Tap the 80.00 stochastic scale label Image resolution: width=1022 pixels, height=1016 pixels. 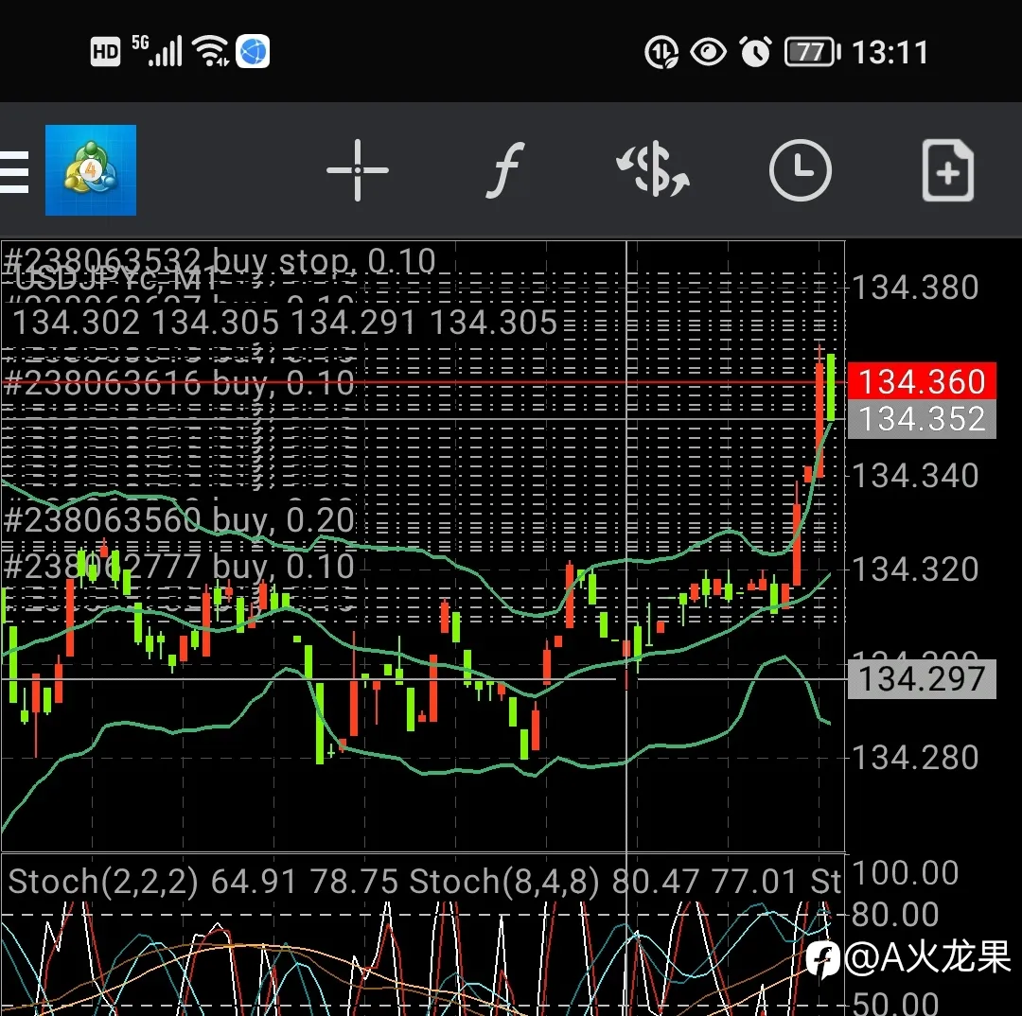click(895, 915)
